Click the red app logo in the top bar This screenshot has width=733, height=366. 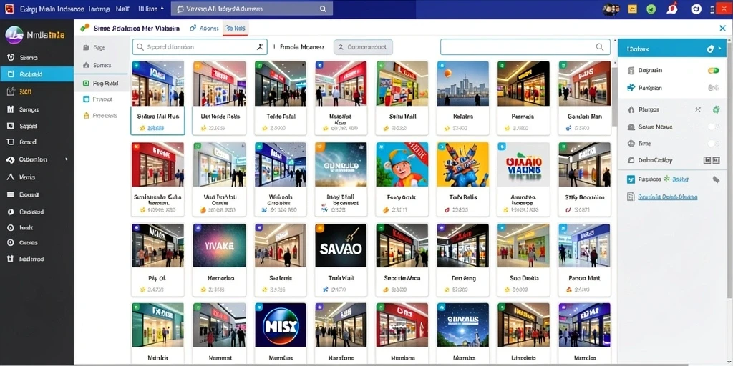click(x=9, y=9)
